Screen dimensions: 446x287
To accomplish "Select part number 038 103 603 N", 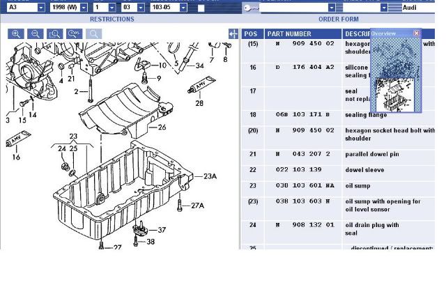I will pyautogui.click(x=302, y=201).
